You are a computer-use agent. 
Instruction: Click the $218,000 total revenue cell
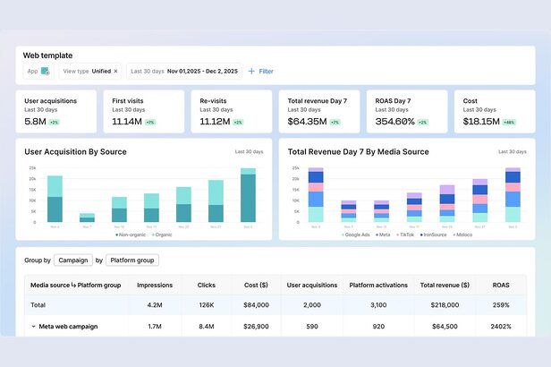445,304
